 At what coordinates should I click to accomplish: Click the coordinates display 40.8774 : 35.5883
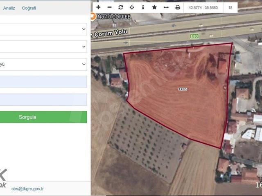(203, 8)
